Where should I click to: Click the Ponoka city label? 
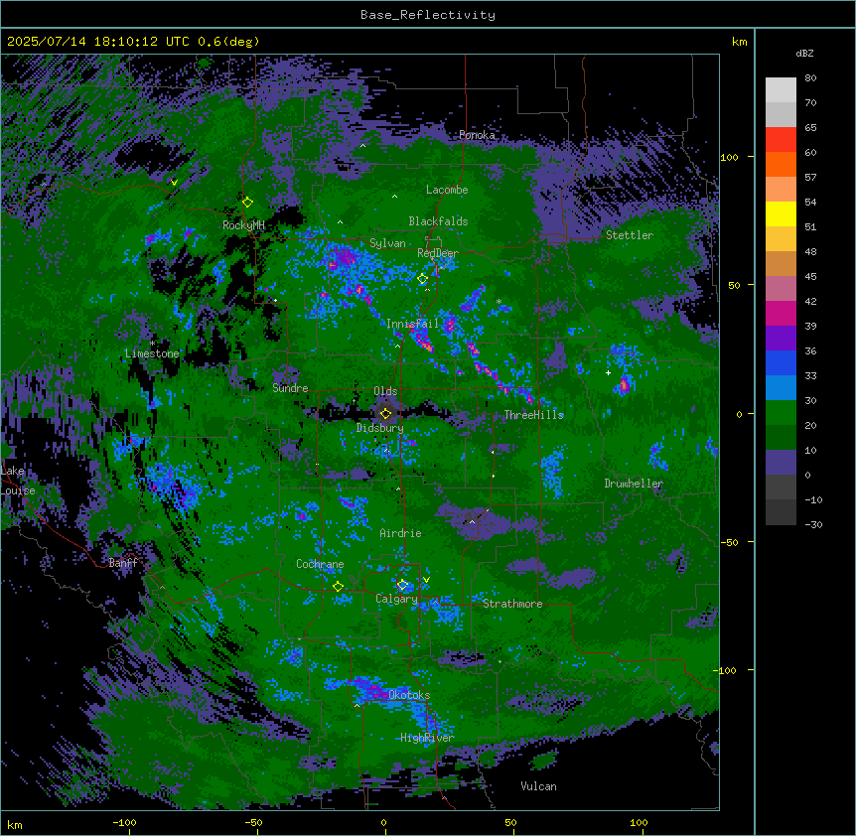click(477, 135)
